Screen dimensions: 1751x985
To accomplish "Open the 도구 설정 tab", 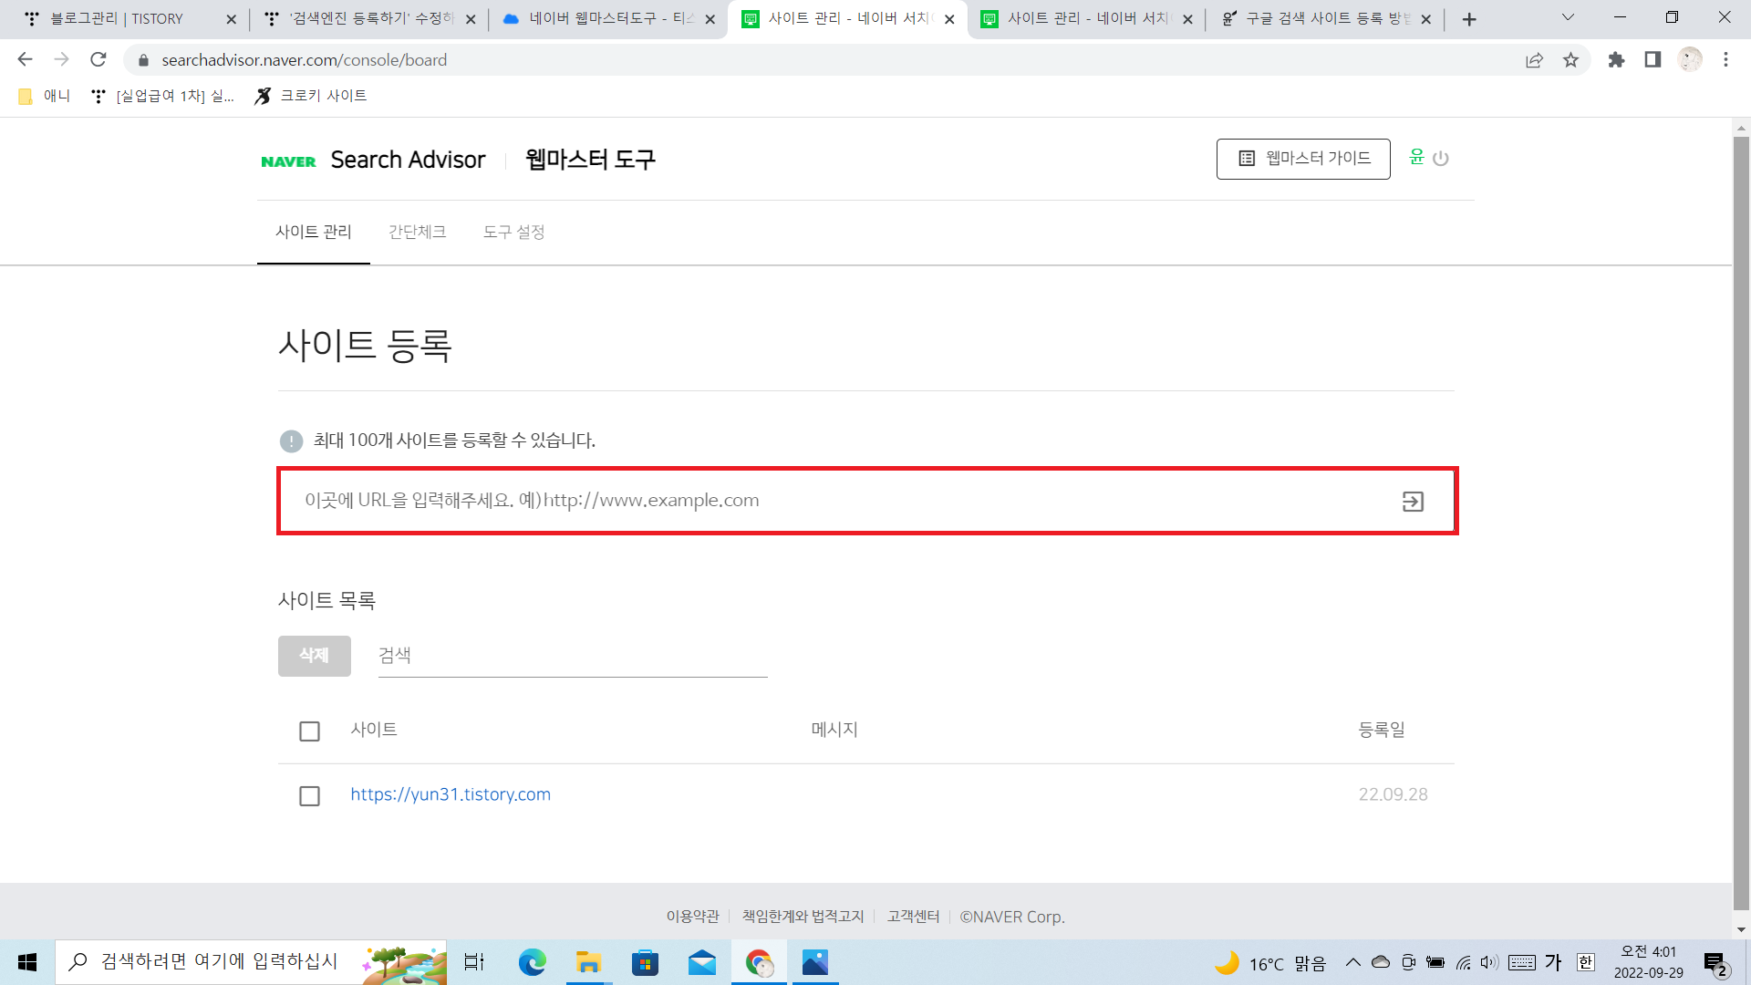I will (x=513, y=232).
